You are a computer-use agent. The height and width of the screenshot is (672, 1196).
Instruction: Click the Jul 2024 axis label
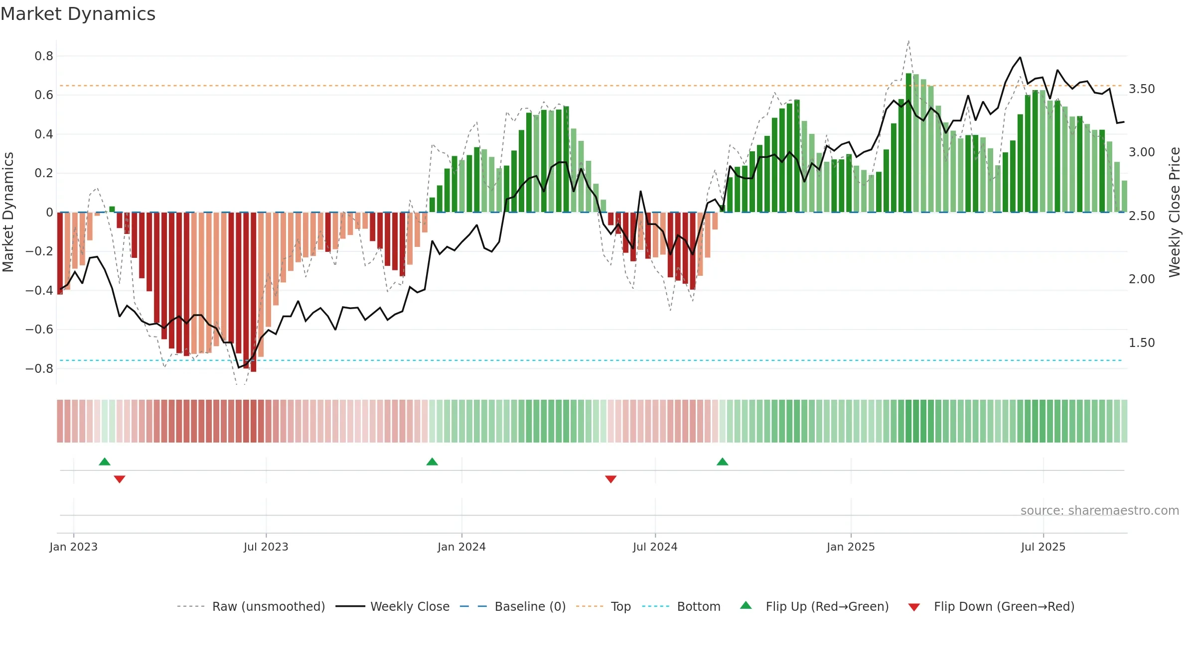click(655, 547)
